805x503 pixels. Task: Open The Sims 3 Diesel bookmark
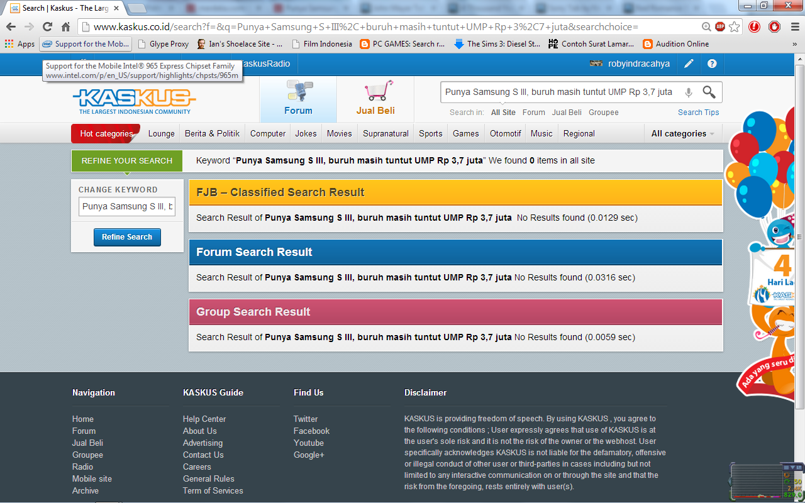coord(497,44)
